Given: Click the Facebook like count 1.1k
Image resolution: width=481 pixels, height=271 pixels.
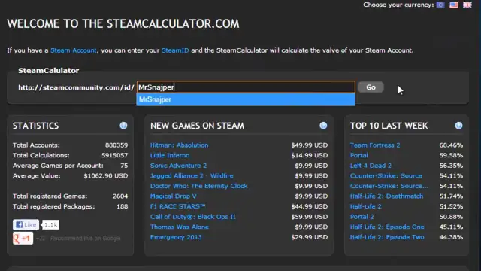Looking at the screenshot, I should pyautogui.click(x=50, y=225).
